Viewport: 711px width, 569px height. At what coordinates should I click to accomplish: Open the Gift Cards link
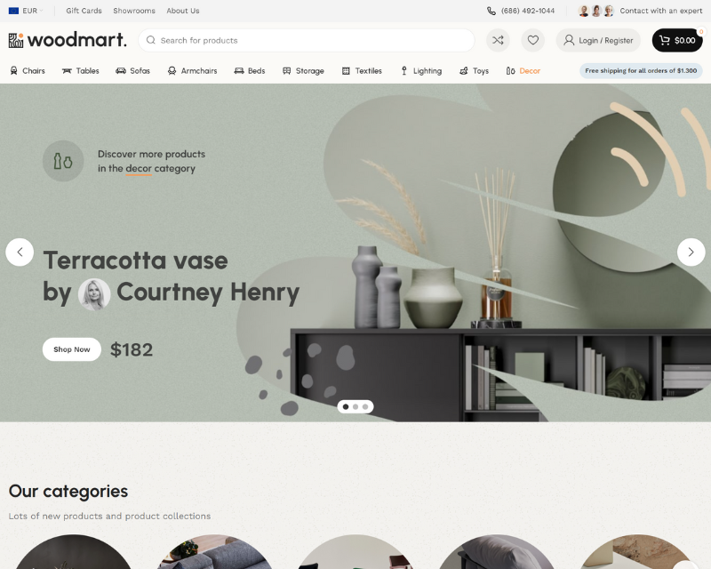84,11
